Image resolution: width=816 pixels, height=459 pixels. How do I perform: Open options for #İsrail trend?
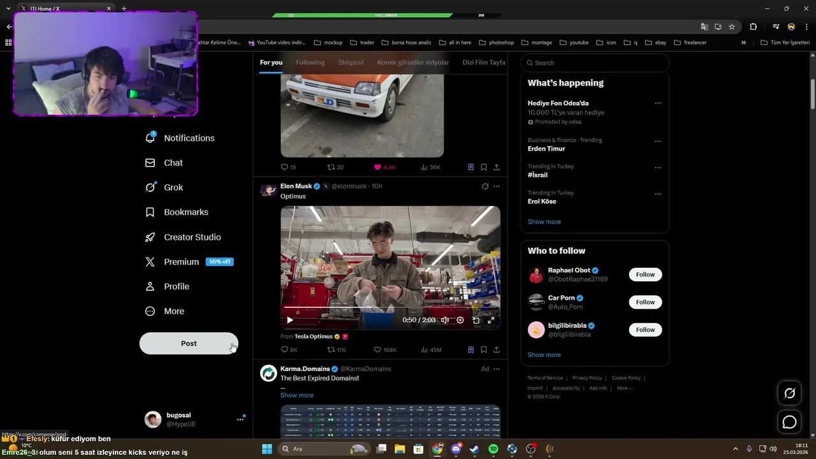pos(658,168)
